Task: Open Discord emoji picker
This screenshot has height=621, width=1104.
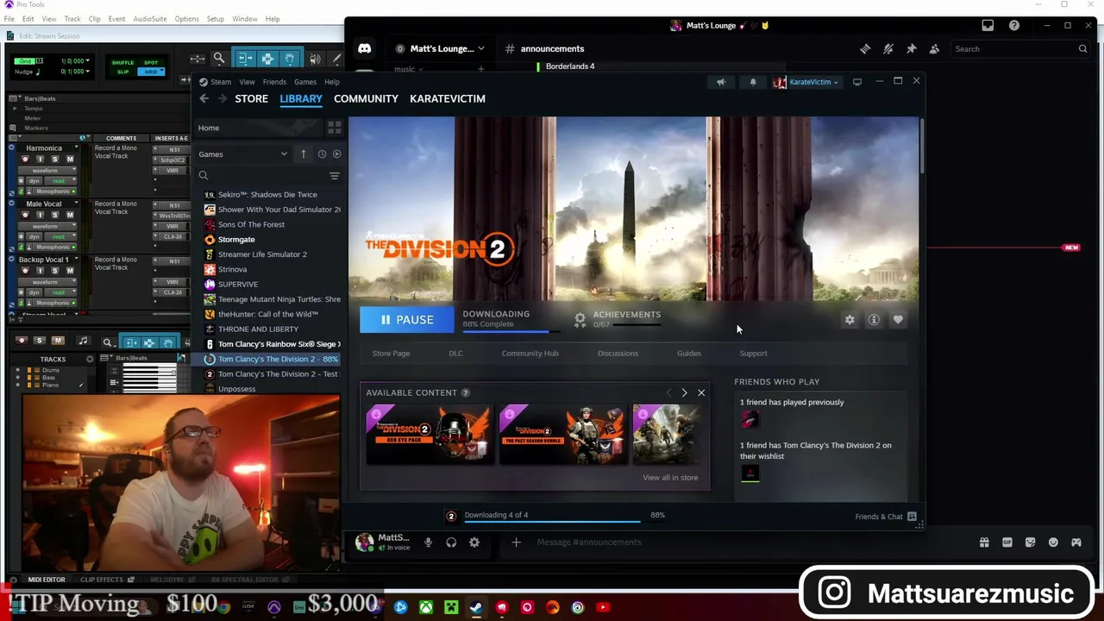Action: [1053, 543]
